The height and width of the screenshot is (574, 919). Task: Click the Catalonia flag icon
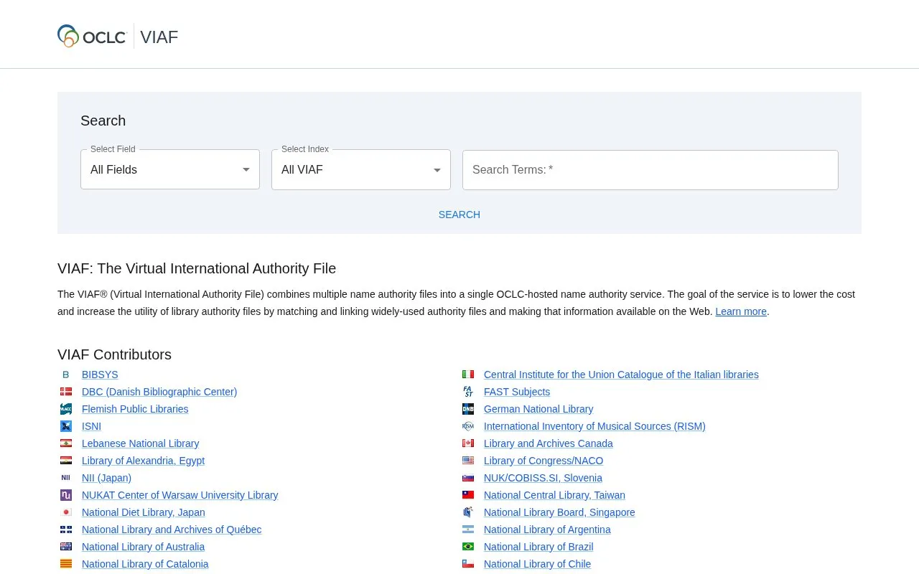click(x=66, y=564)
